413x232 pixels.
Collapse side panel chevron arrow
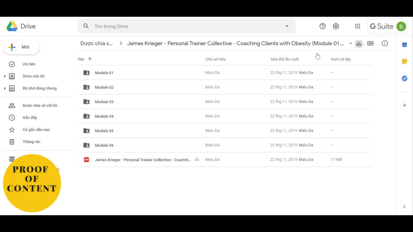404,207
